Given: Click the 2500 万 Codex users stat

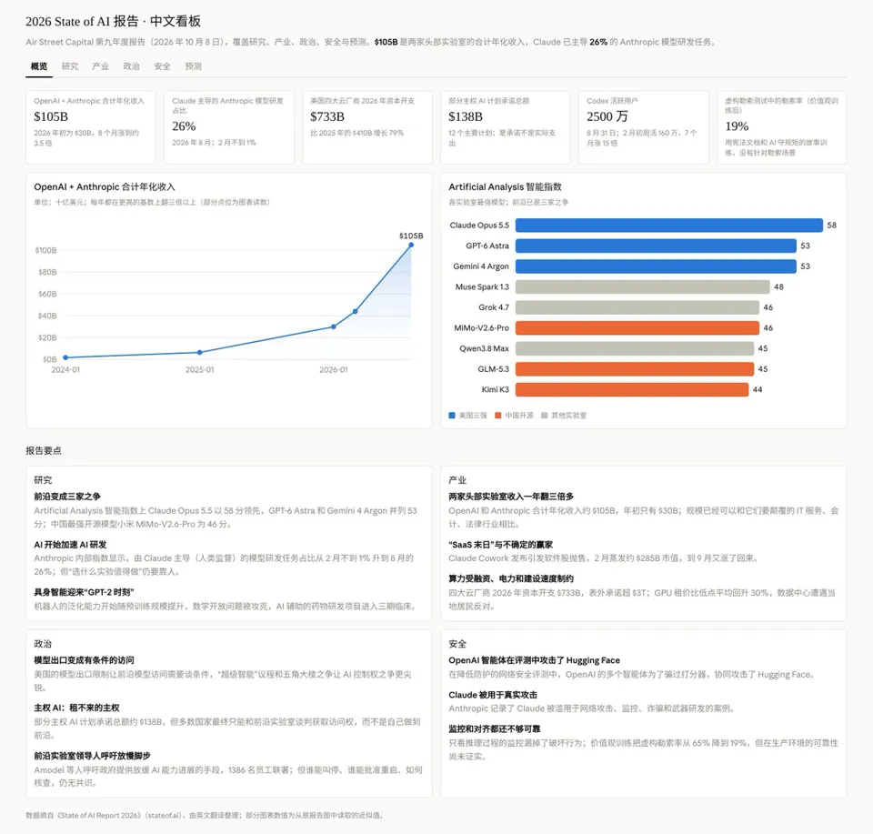Looking at the screenshot, I should click(x=607, y=116).
